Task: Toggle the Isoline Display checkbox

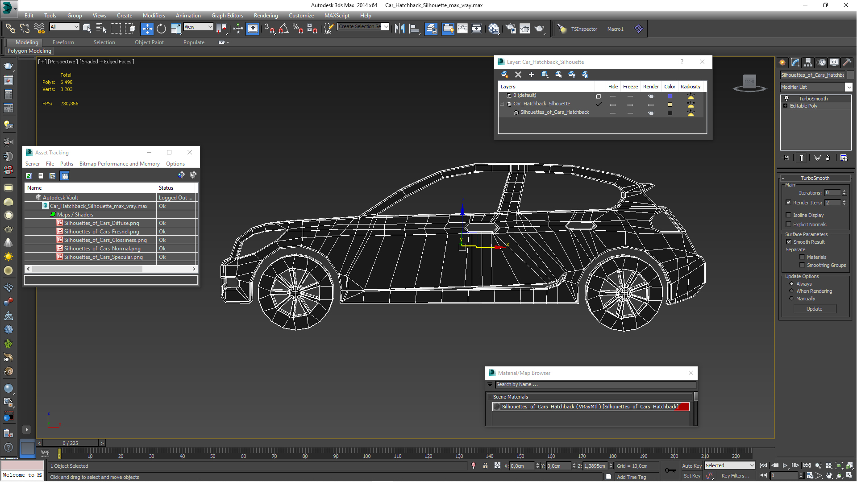Action: [x=788, y=215]
